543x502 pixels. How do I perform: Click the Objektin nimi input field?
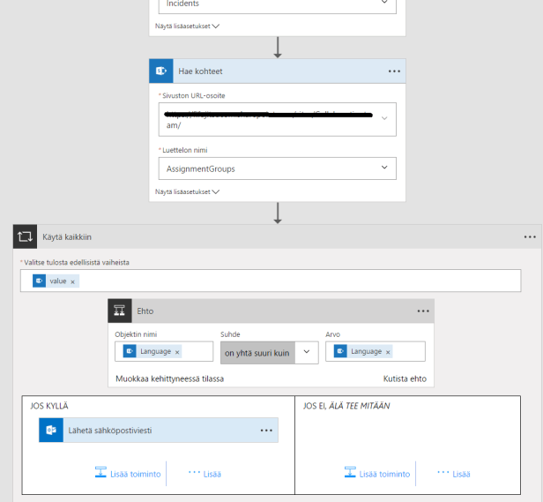[x=164, y=351]
